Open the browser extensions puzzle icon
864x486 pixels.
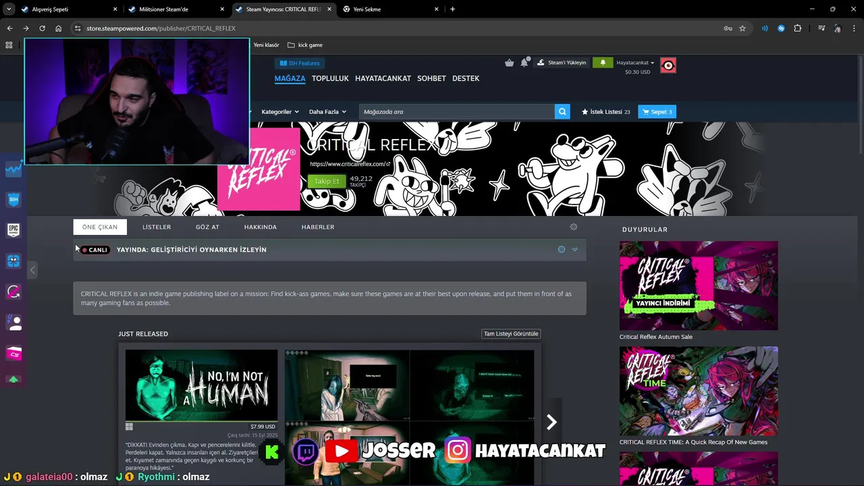pyautogui.click(x=798, y=28)
